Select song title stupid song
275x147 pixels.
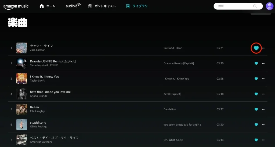click(x=38, y=123)
